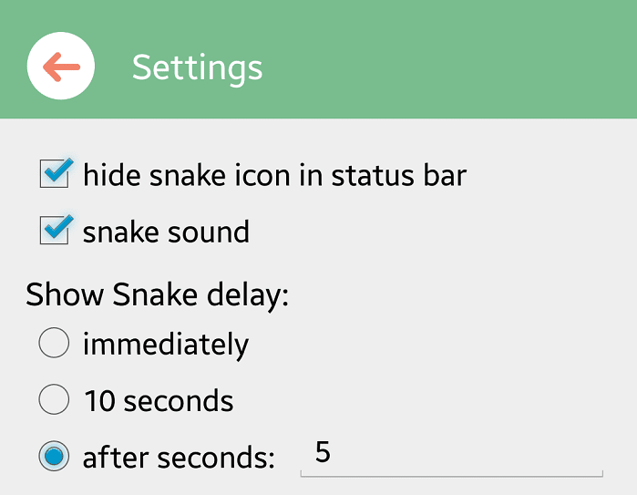
Task: Click the 'snake sound' label text
Action: click(166, 232)
